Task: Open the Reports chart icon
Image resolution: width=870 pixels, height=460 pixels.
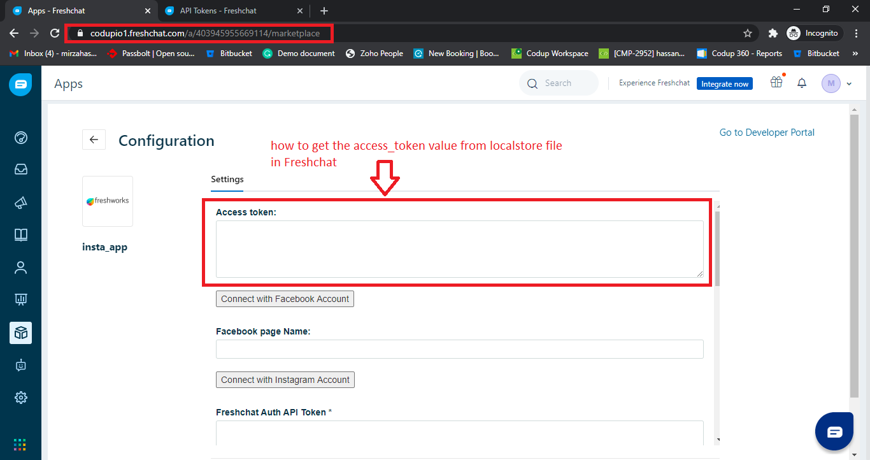Action: tap(21, 299)
